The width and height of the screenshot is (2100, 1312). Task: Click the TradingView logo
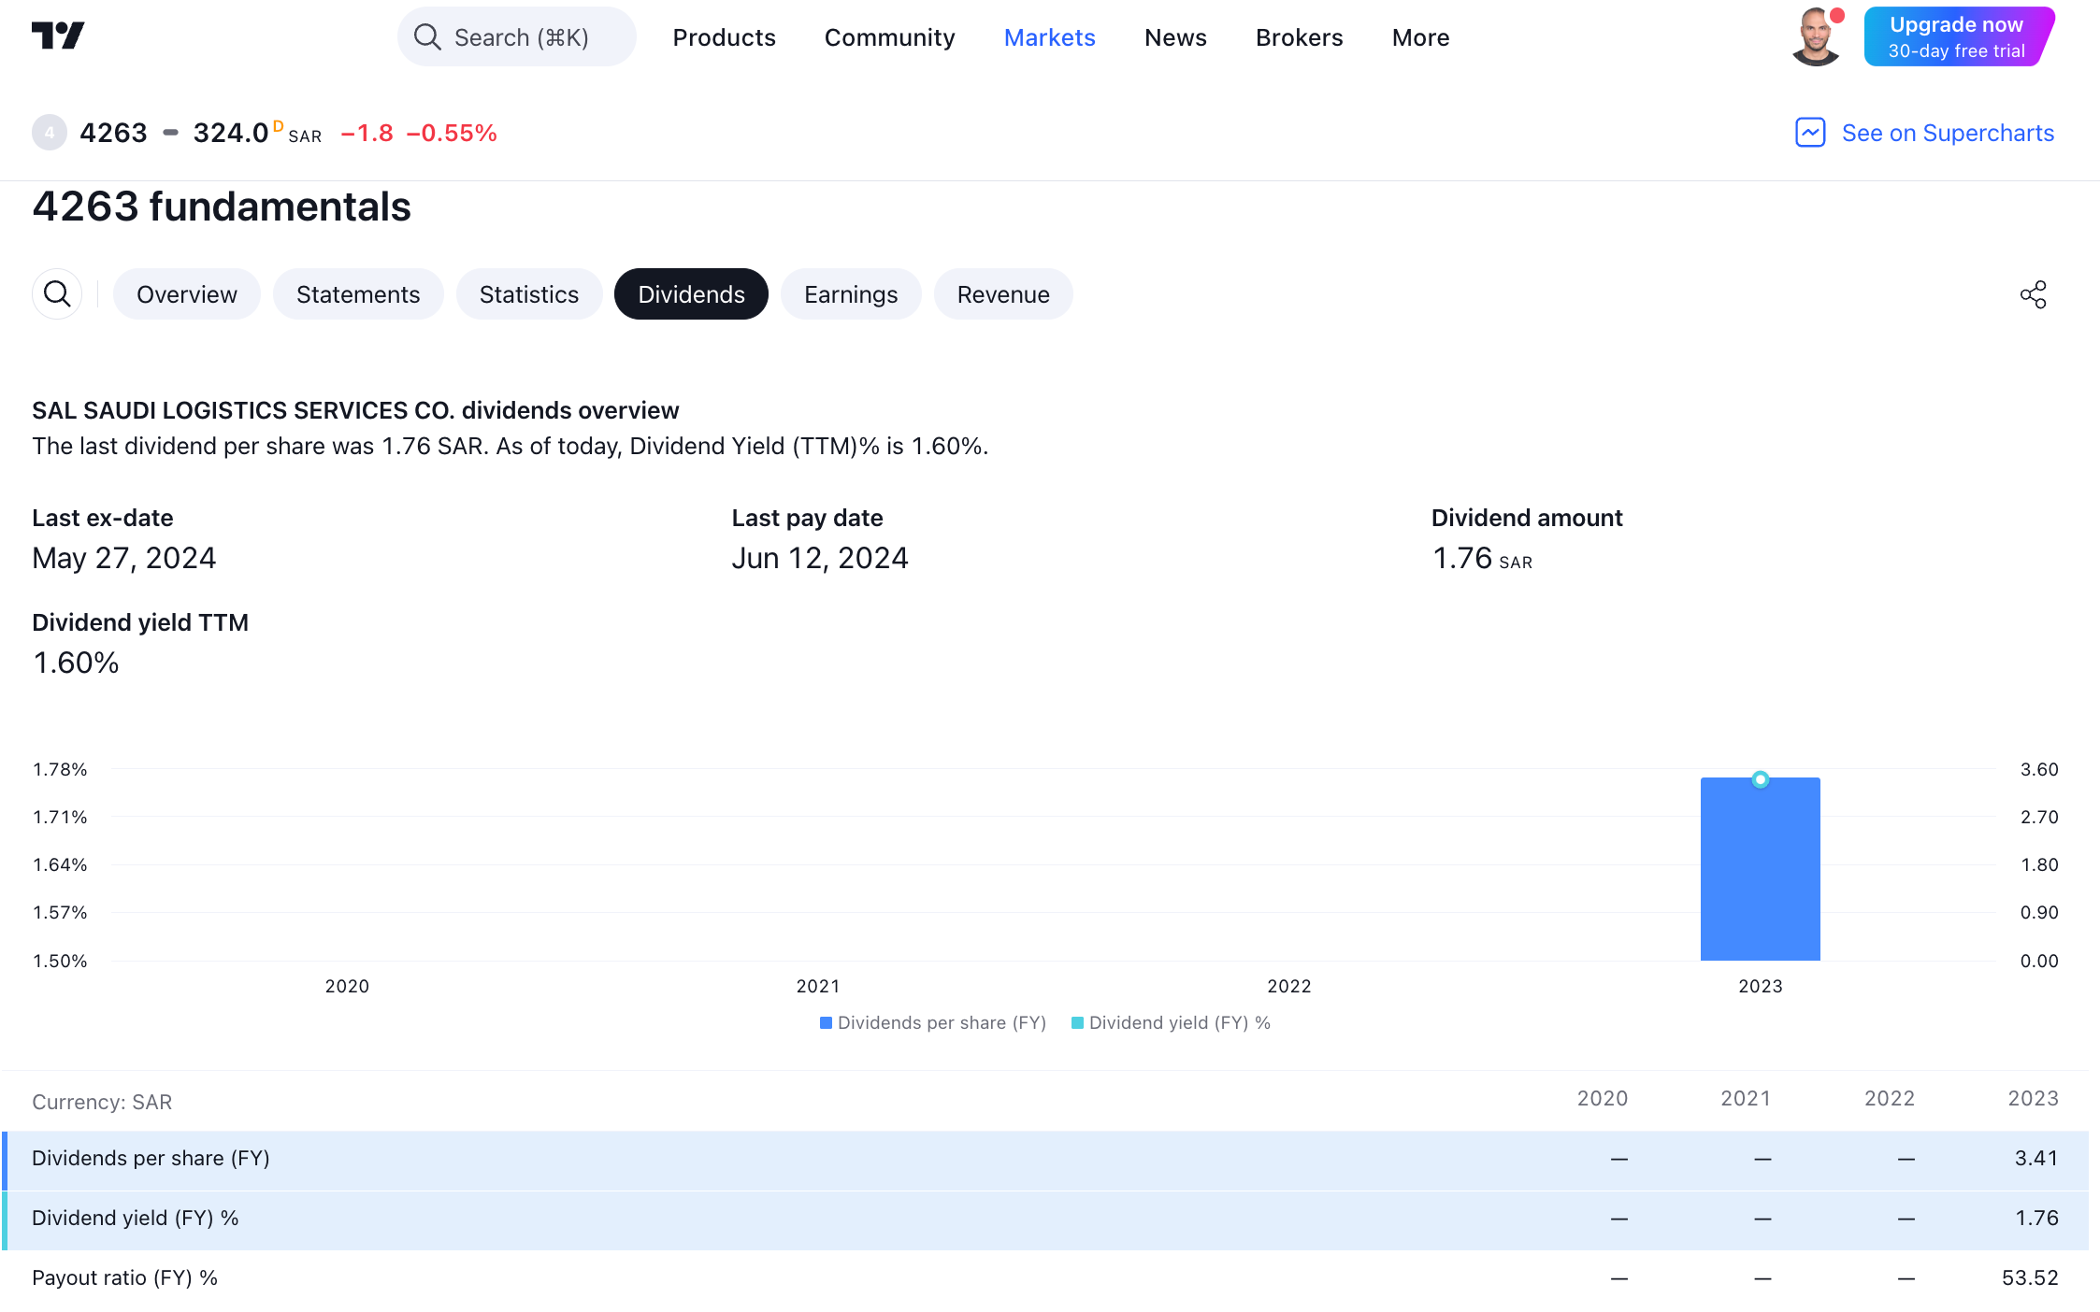click(x=58, y=36)
